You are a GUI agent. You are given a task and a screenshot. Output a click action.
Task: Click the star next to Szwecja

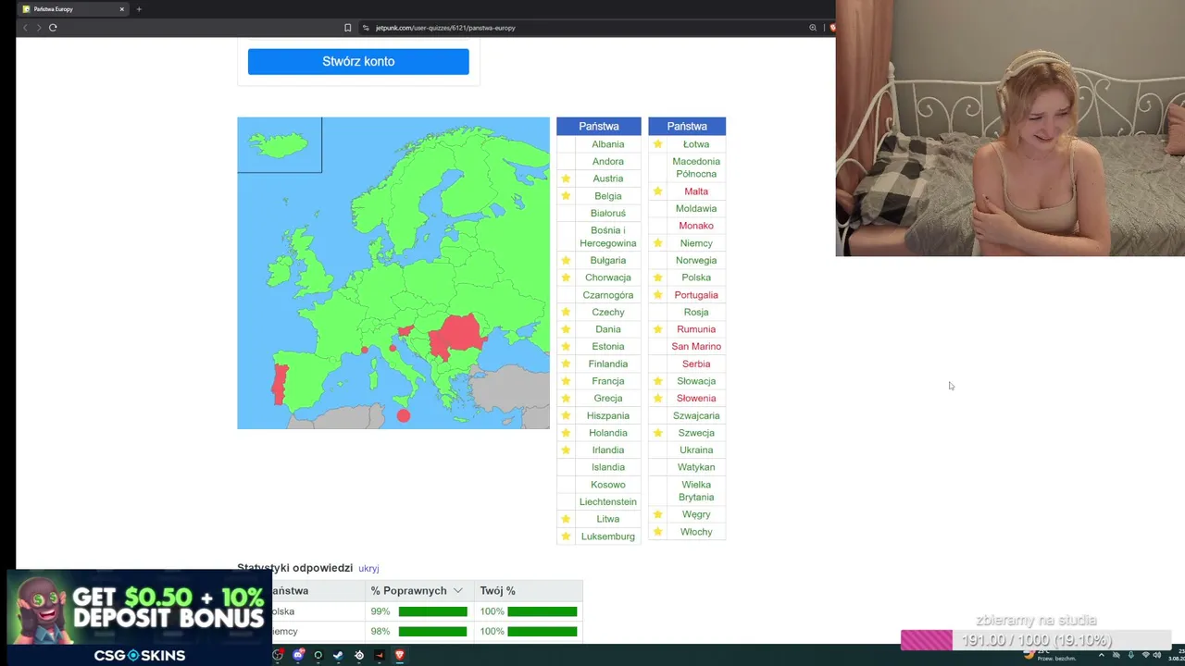pyautogui.click(x=657, y=433)
